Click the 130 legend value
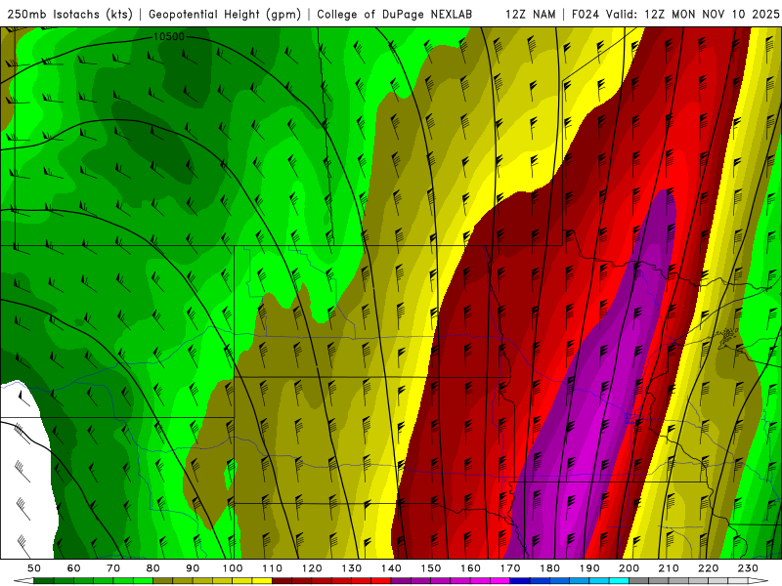This screenshot has height=586, width=782. [352, 568]
